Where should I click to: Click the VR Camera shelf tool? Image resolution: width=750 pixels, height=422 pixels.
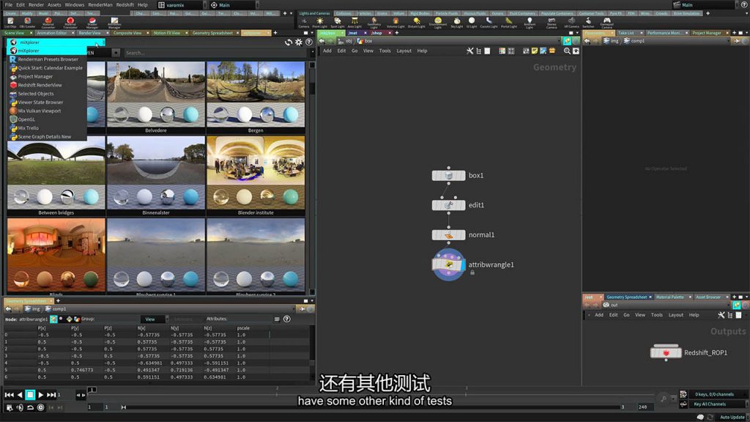(x=571, y=23)
